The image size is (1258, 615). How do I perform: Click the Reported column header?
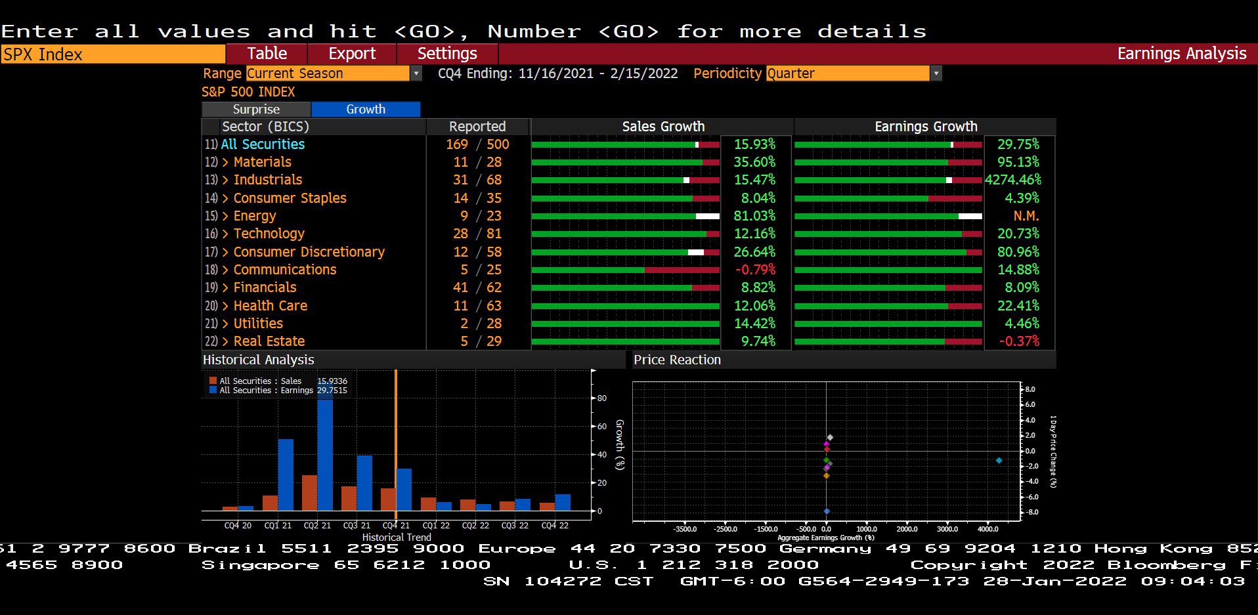(x=477, y=127)
